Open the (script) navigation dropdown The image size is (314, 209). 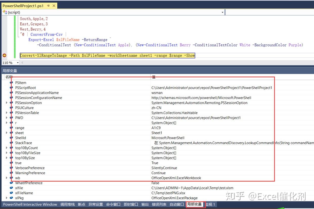[x=222, y=12]
